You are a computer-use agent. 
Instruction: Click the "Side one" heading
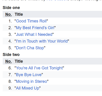pos(11,8)
